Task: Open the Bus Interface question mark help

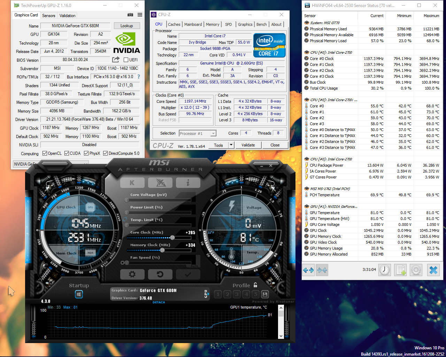Action: 139,77
